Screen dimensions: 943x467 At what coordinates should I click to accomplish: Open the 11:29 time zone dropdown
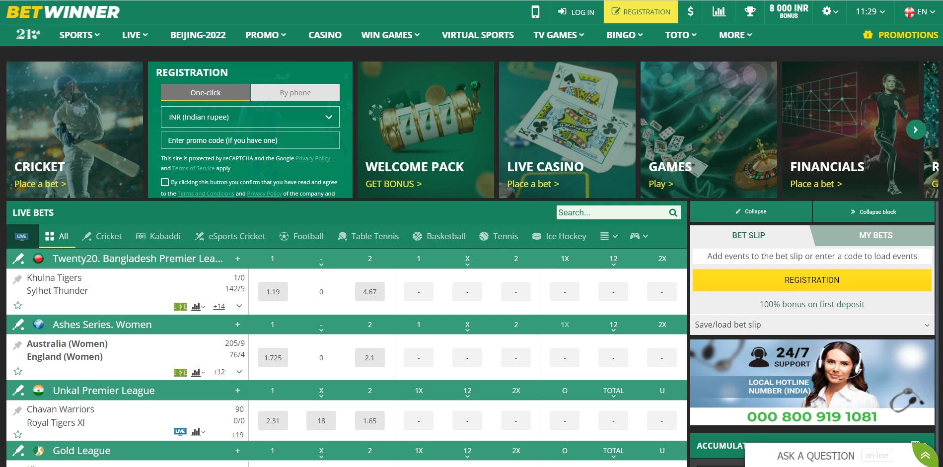(x=870, y=11)
